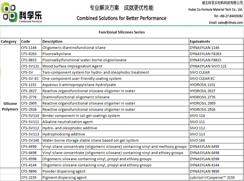Click the telephone number +86-27-84459282
244x181 pixels.
tap(228, 16)
